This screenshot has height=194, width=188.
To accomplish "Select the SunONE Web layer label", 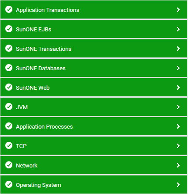I will point(33,88).
